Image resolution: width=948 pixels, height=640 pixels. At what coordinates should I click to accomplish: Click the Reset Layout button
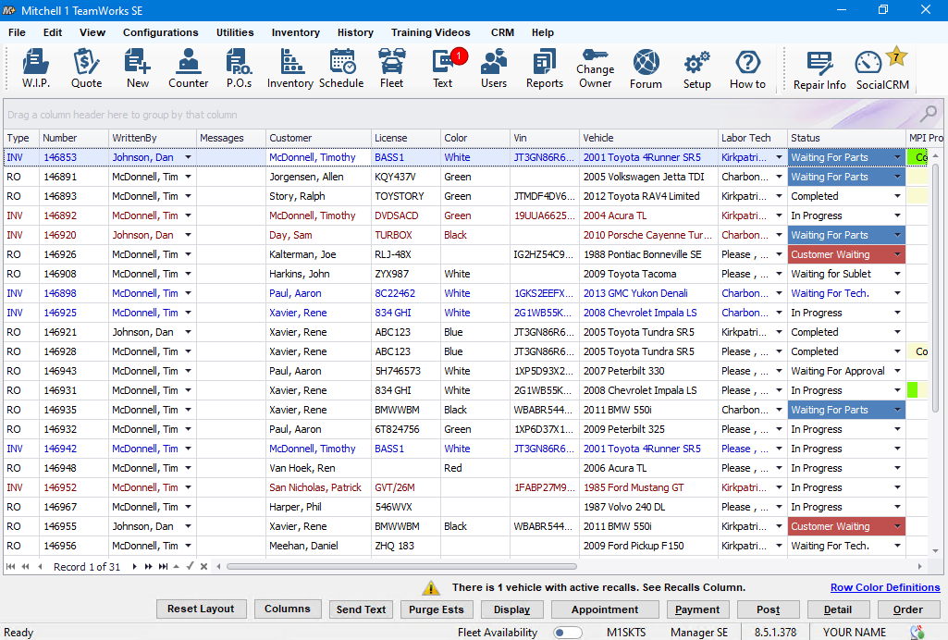201,609
